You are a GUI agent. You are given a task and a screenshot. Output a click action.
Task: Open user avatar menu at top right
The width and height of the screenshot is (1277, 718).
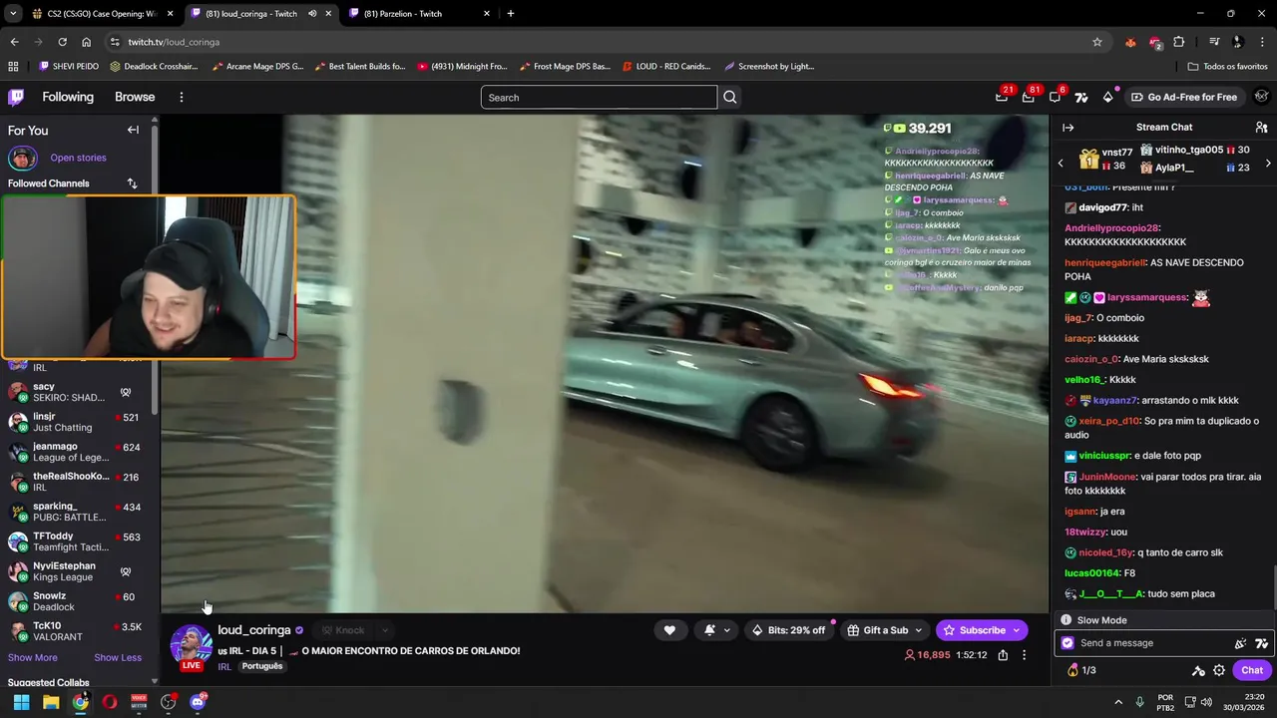point(1261,97)
